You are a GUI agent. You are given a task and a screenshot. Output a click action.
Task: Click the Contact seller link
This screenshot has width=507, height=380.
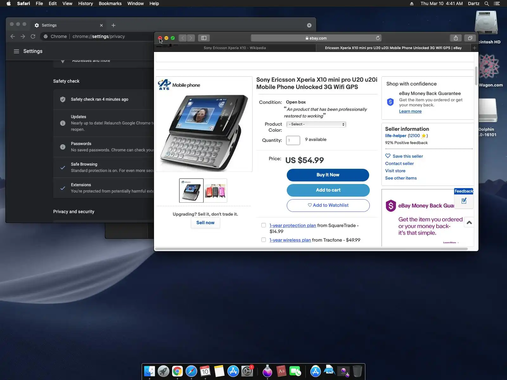click(400, 163)
